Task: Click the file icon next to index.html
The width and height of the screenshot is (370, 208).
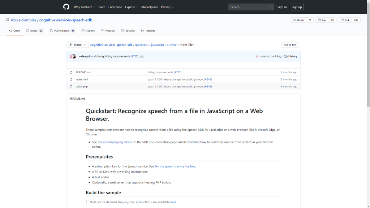Action: (71, 79)
